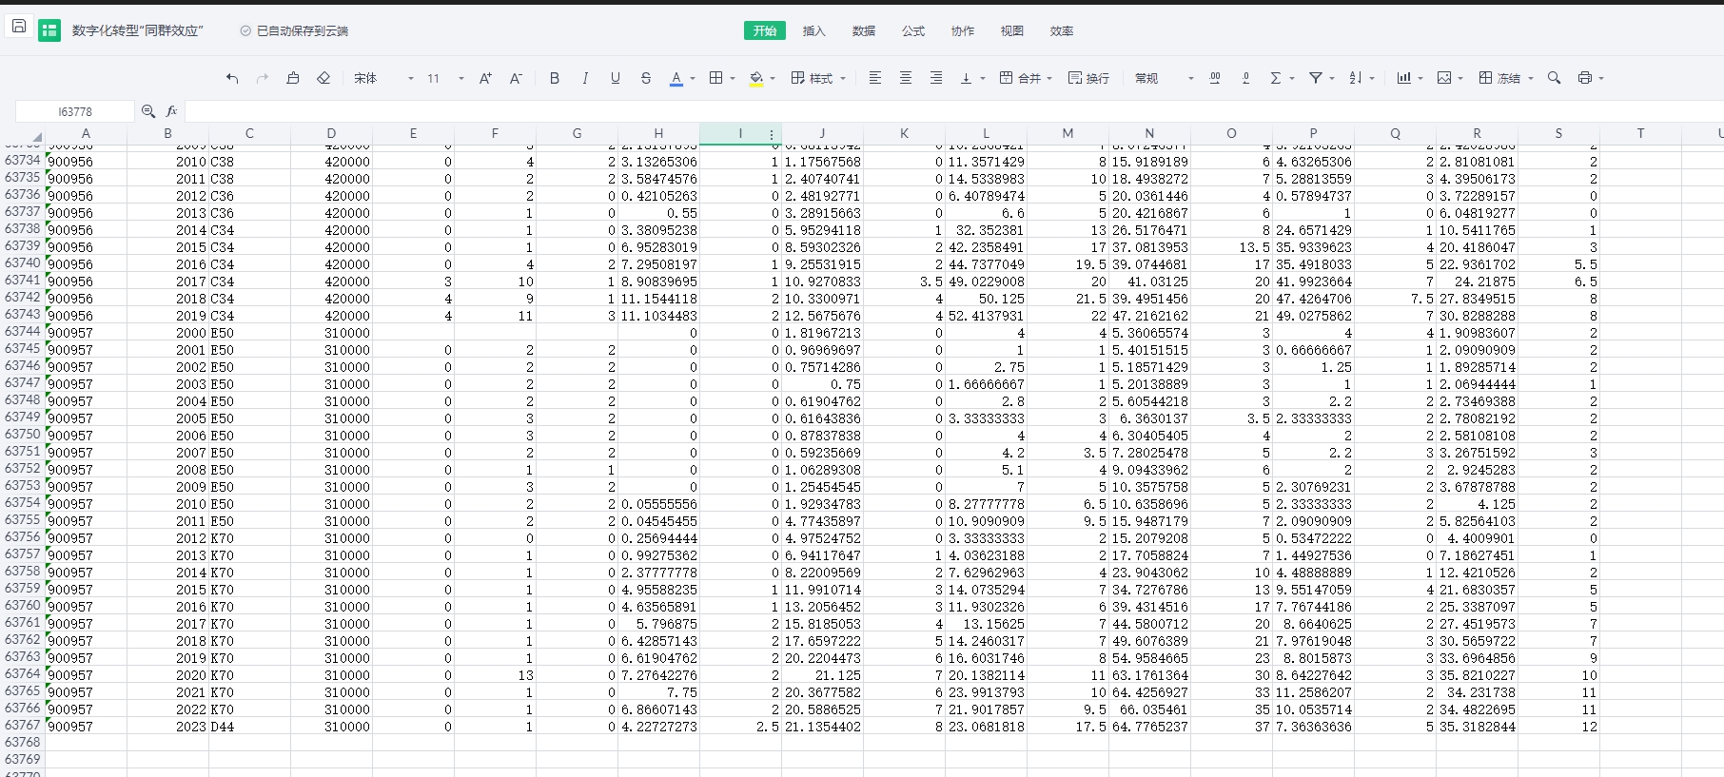Select row header 63767
The height and width of the screenshot is (777, 1724).
click(x=23, y=725)
